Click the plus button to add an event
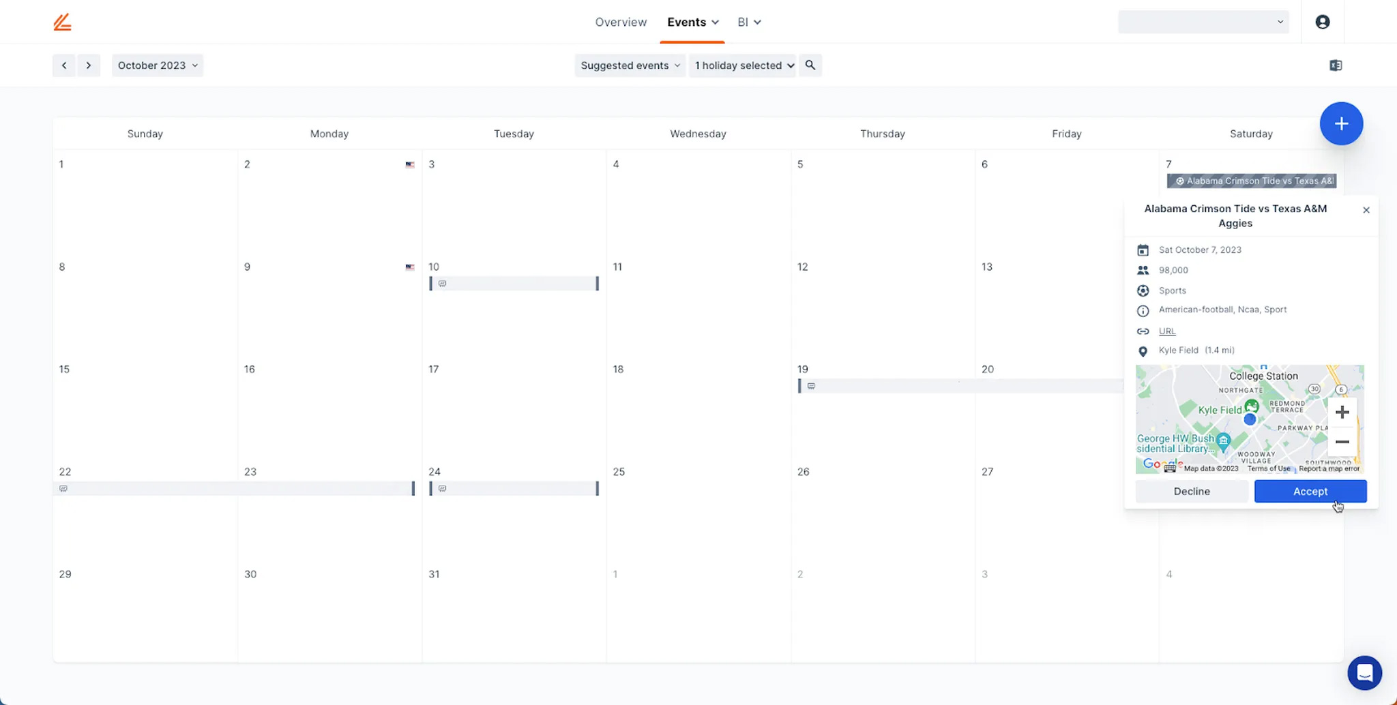1397x705 pixels. [x=1341, y=123]
